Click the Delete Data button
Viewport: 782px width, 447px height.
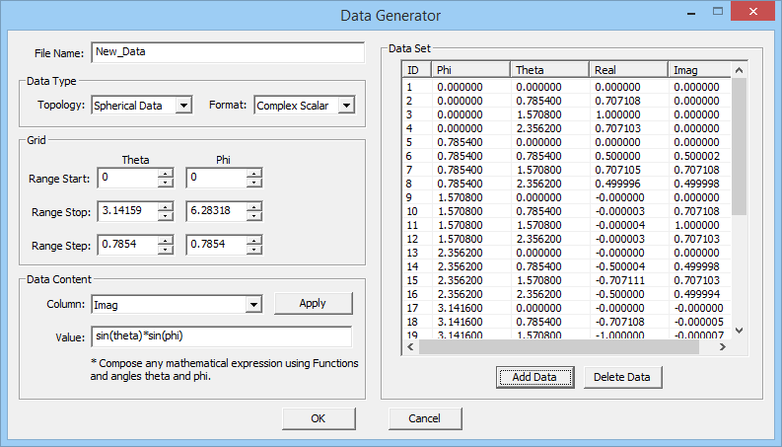622,377
